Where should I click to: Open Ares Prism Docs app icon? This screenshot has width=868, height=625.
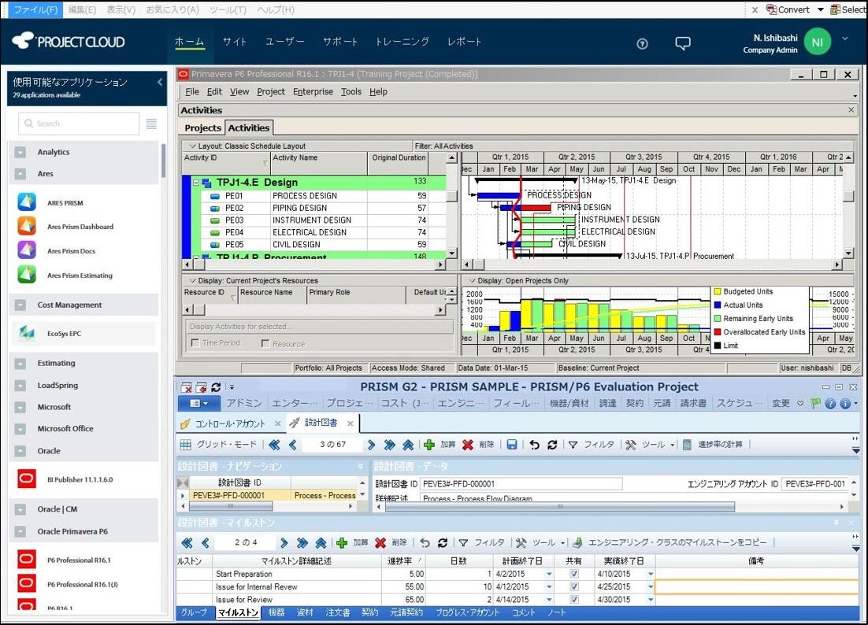[27, 250]
